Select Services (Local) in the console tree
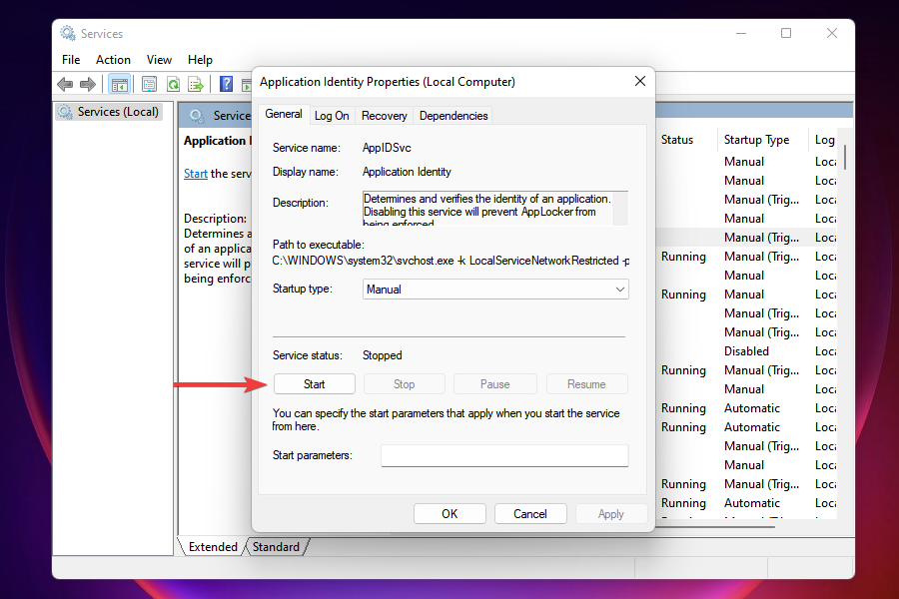The width and height of the screenshot is (899, 599). pos(110,112)
